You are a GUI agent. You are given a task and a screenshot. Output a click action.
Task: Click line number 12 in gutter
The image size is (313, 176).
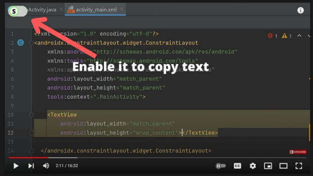pyautogui.click(x=11, y=133)
